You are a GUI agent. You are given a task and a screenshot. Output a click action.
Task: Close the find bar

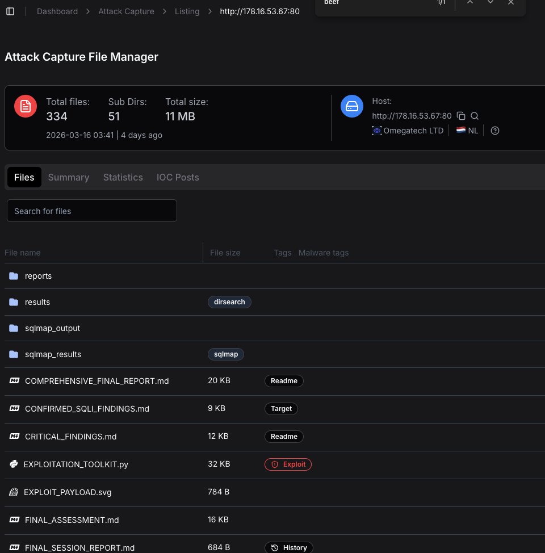click(x=511, y=2)
